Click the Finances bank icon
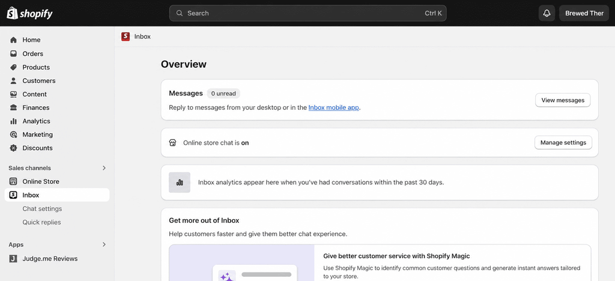 pos(13,107)
